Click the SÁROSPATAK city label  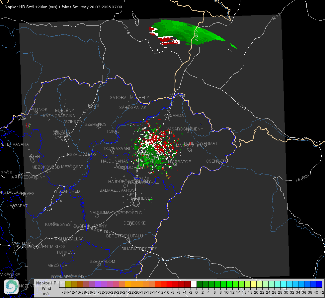point(133,107)
